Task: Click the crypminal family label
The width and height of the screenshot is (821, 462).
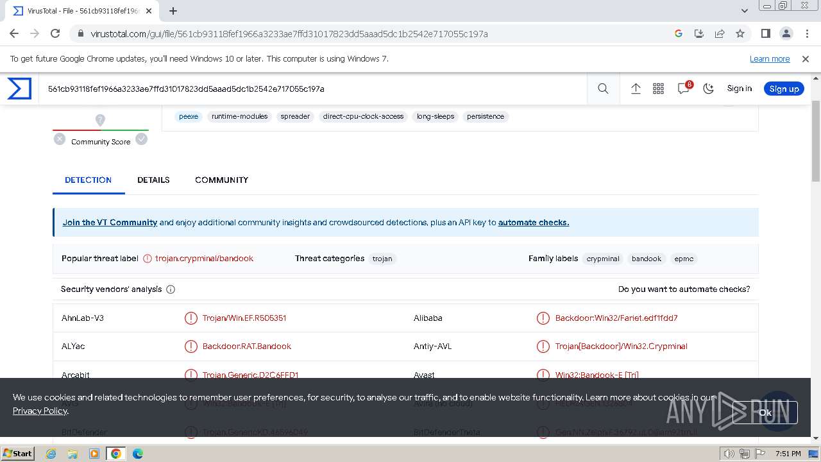Action: click(603, 259)
